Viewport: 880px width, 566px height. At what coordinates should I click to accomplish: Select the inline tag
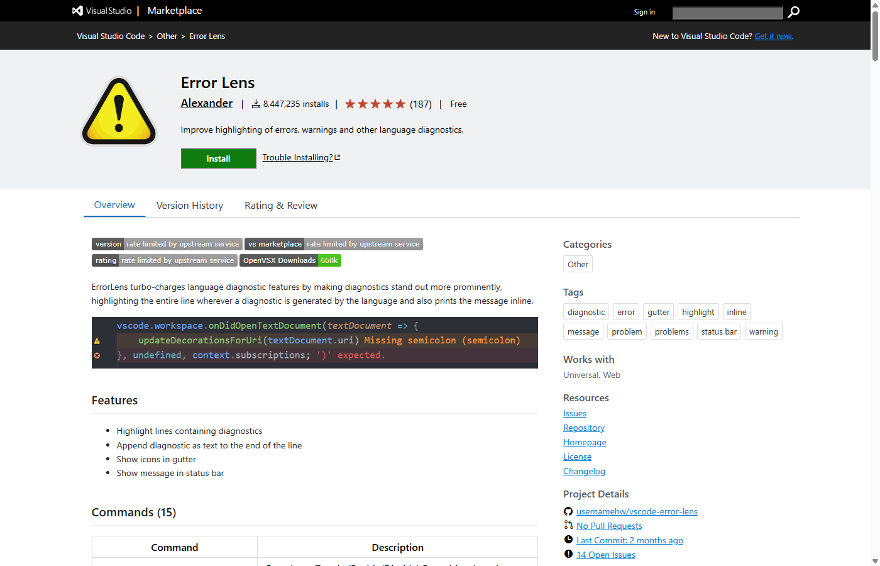pos(737,312)
